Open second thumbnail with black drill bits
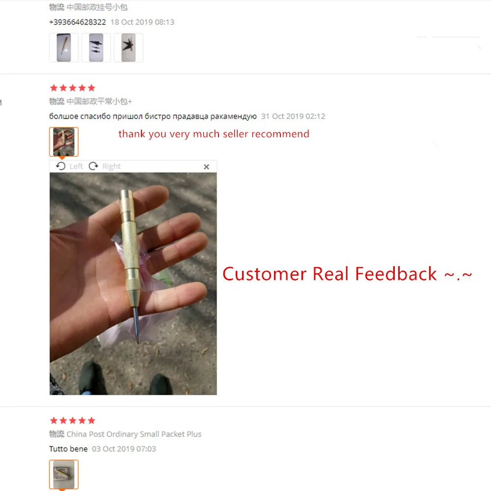491x491 pixels. 96,48
